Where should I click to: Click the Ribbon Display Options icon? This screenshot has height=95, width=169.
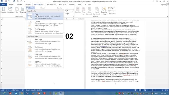[157, 1]
